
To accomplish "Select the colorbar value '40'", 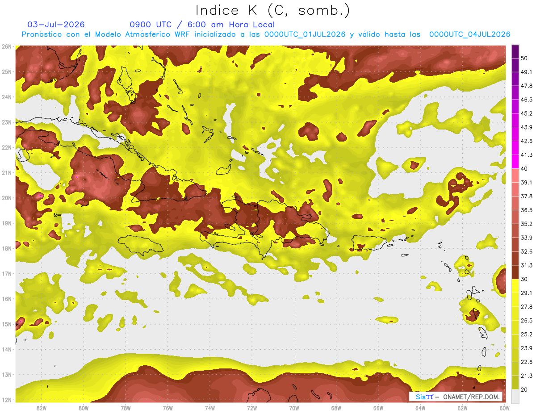I will [524, 169].
